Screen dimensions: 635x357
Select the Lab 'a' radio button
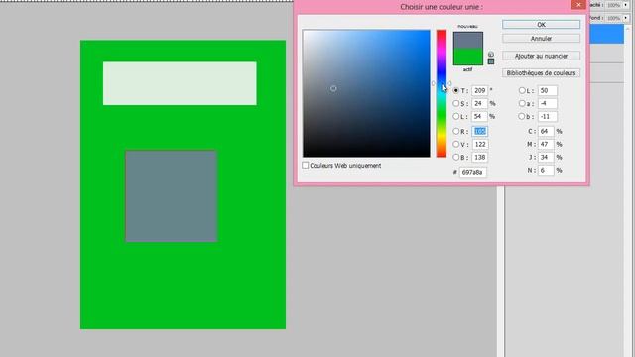tap(522, 103)
